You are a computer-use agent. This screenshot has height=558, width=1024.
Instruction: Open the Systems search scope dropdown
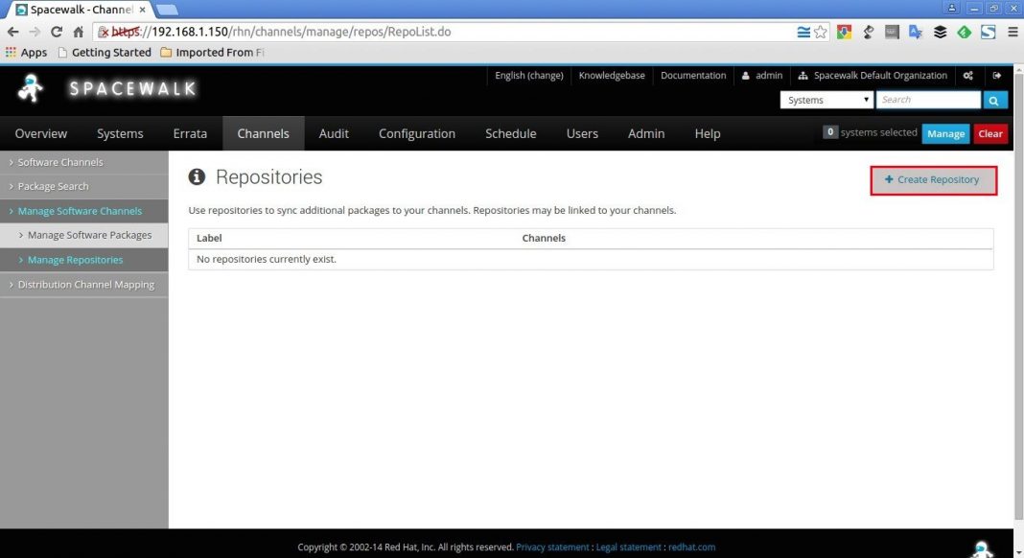pos(826,99)
